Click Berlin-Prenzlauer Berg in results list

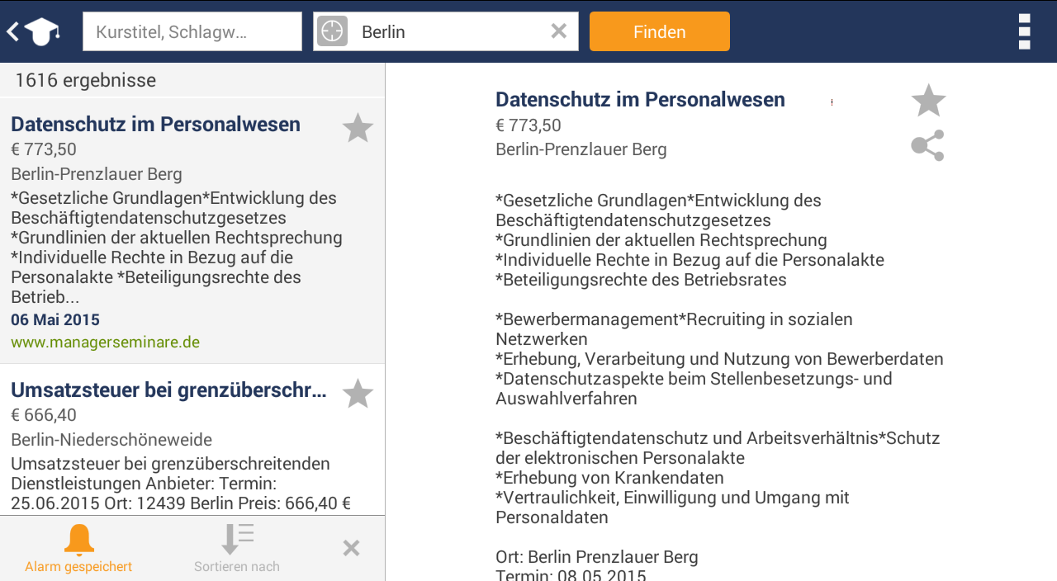97,174
